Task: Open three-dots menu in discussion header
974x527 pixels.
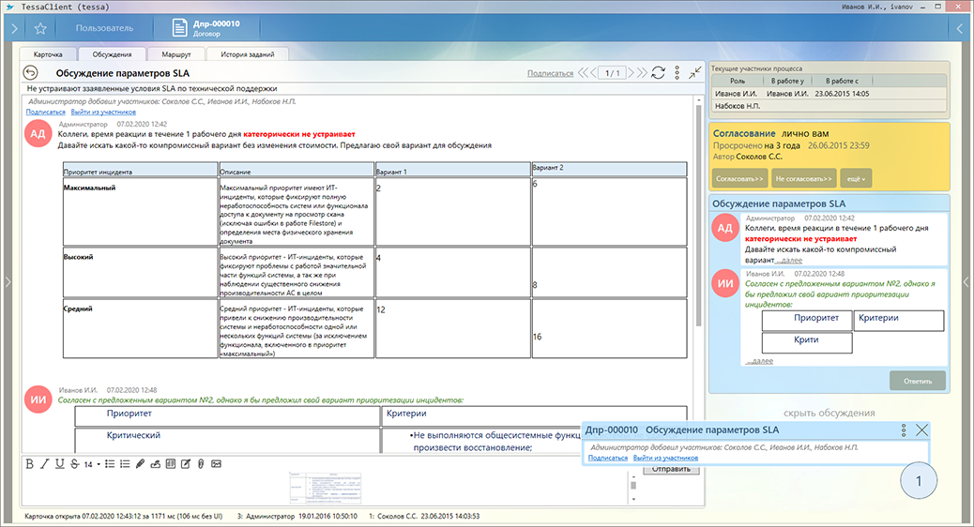Action: tap(676, 73)
